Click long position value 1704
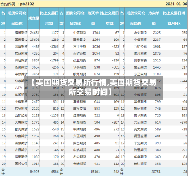 (x=96, y=33)
